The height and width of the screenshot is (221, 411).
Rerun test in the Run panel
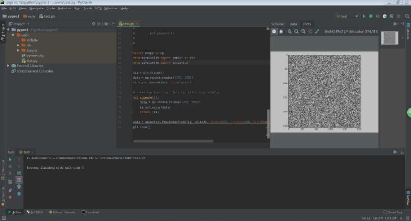click(x=10, y=160)
